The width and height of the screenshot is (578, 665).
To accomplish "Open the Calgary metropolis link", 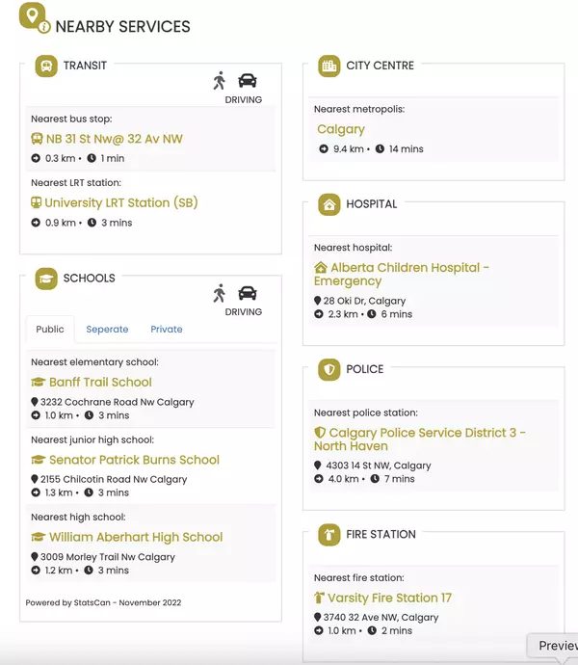I will [x=341, y=129].
